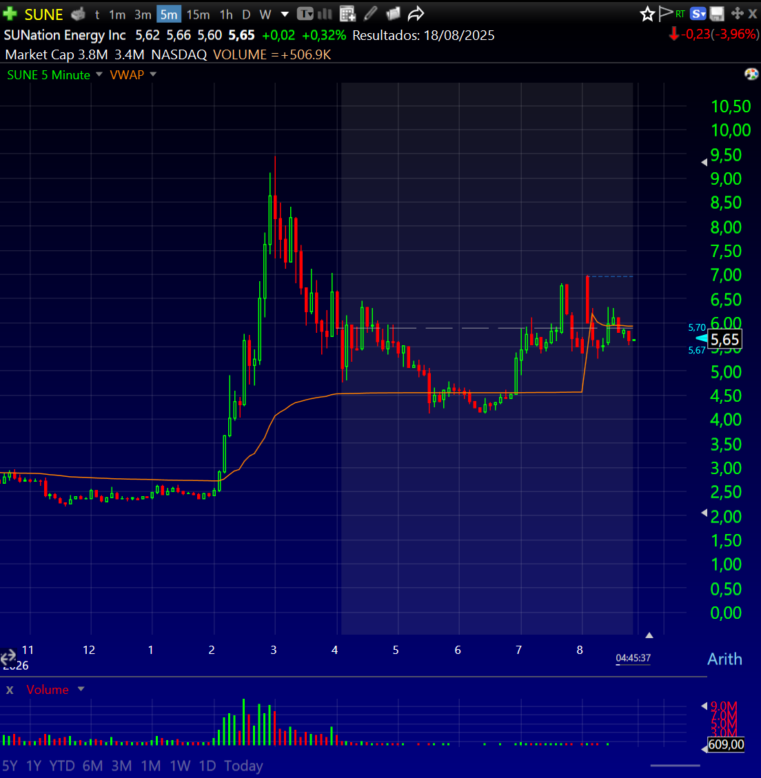Open the VWAP indicator dropdown
761x778 pixels.
pyautogui.click(x=153, y=74)
